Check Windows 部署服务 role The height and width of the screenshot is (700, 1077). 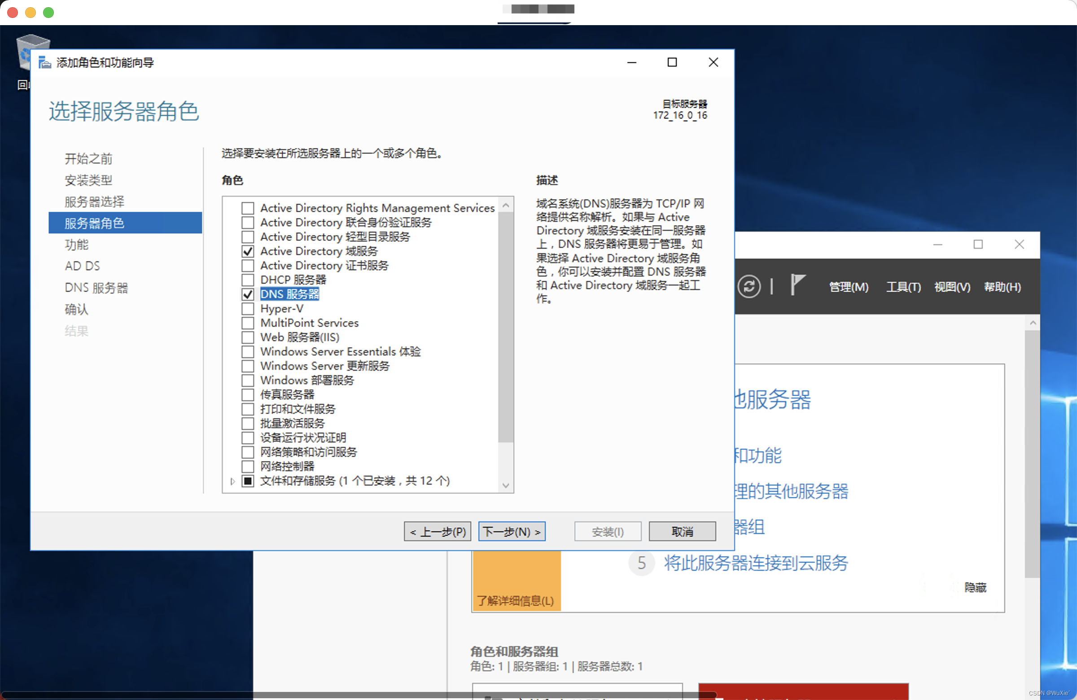[248, 380]
